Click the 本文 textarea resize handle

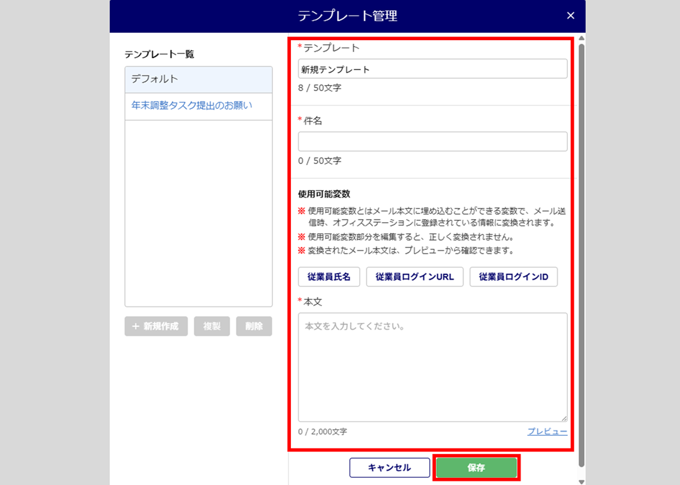(564, 419)
